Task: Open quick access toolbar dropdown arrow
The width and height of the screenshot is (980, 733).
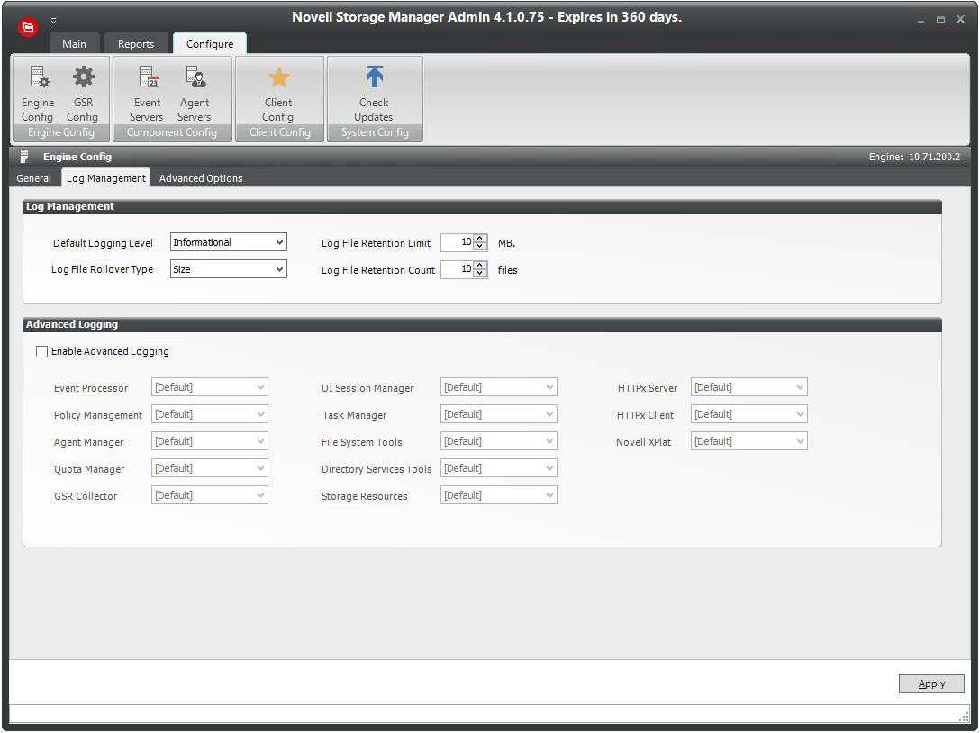Action: 54,20
